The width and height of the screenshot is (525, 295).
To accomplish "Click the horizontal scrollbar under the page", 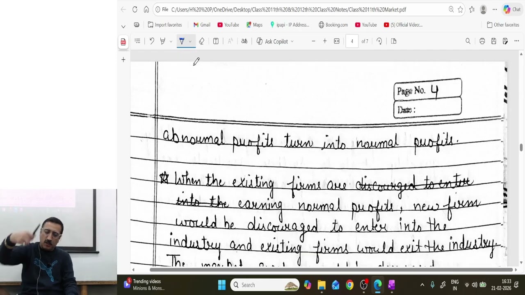I will 331,270.
